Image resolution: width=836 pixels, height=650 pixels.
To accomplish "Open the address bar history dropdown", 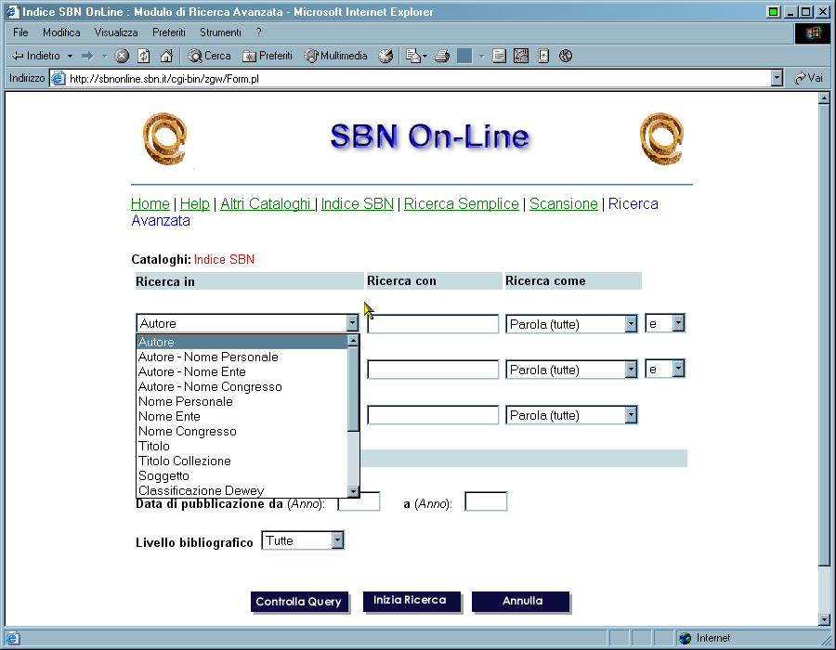I will point(777,78).
